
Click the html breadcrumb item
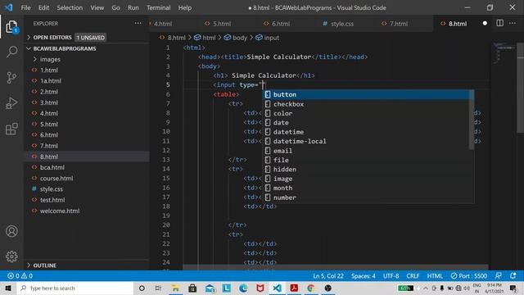[205, 38]
